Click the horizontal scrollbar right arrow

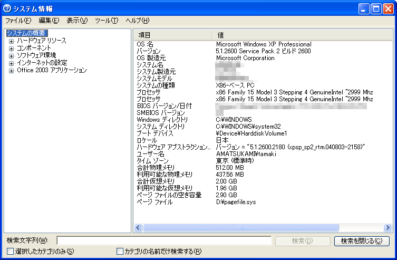click(x=388, y=228)
